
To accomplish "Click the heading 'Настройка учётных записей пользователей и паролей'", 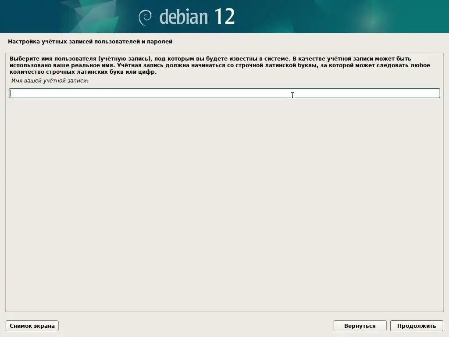I will (90, 42).
